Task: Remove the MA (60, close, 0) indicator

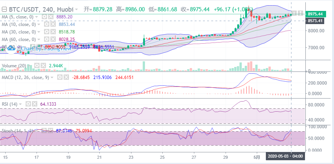Action: (x=53, y=39)
